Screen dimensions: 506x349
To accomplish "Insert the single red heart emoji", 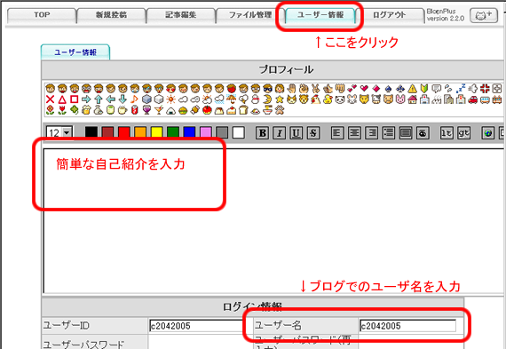I will click(364, 88).
